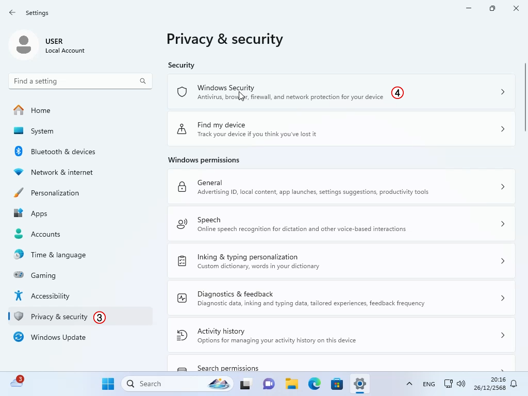Click the Windows Security shield icon
The image size is (528, 396).
tap(182, 92)
